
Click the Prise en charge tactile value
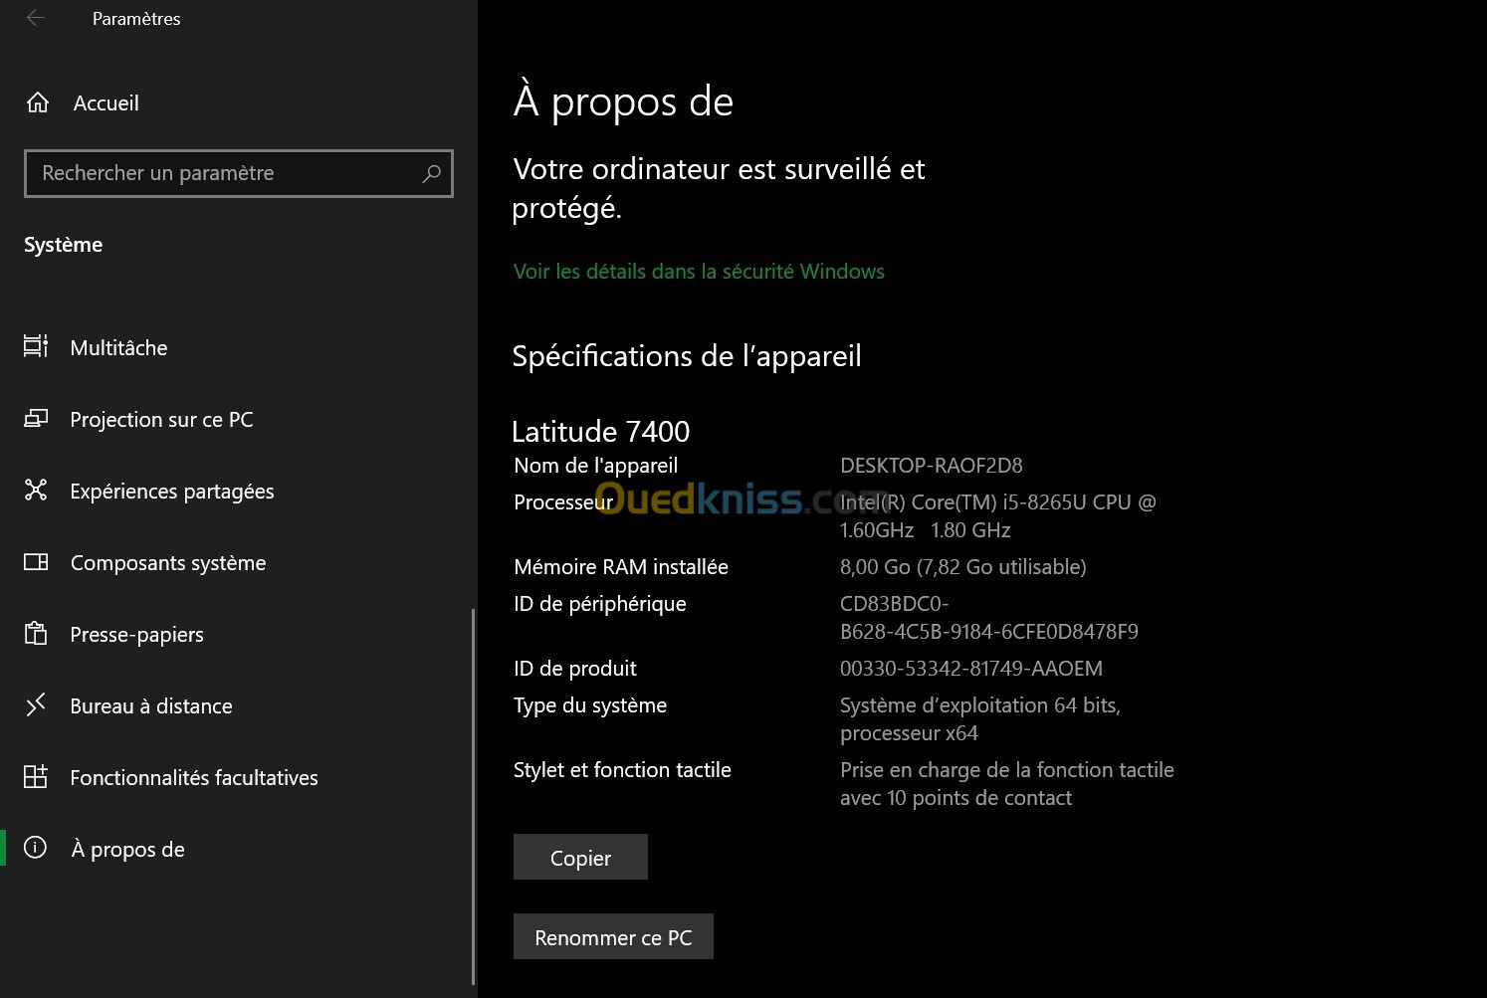(1006, 783)
